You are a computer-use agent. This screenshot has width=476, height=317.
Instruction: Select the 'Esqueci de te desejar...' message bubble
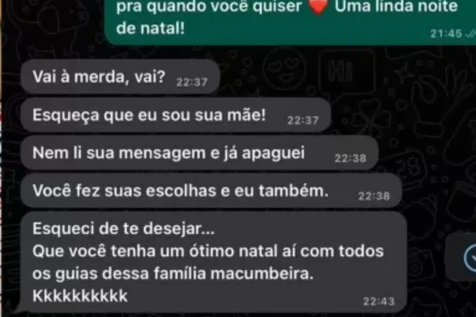(x=214, y=262)
